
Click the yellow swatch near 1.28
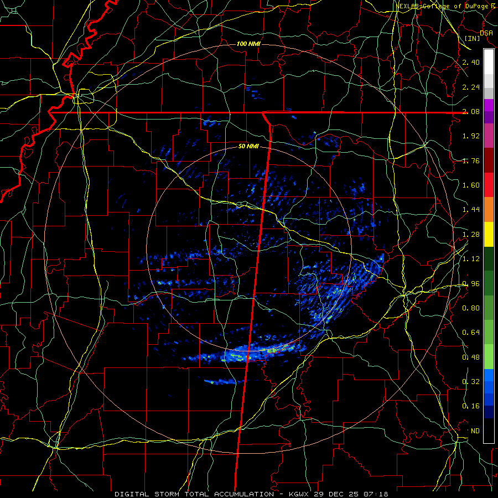(x=489, y=234)
